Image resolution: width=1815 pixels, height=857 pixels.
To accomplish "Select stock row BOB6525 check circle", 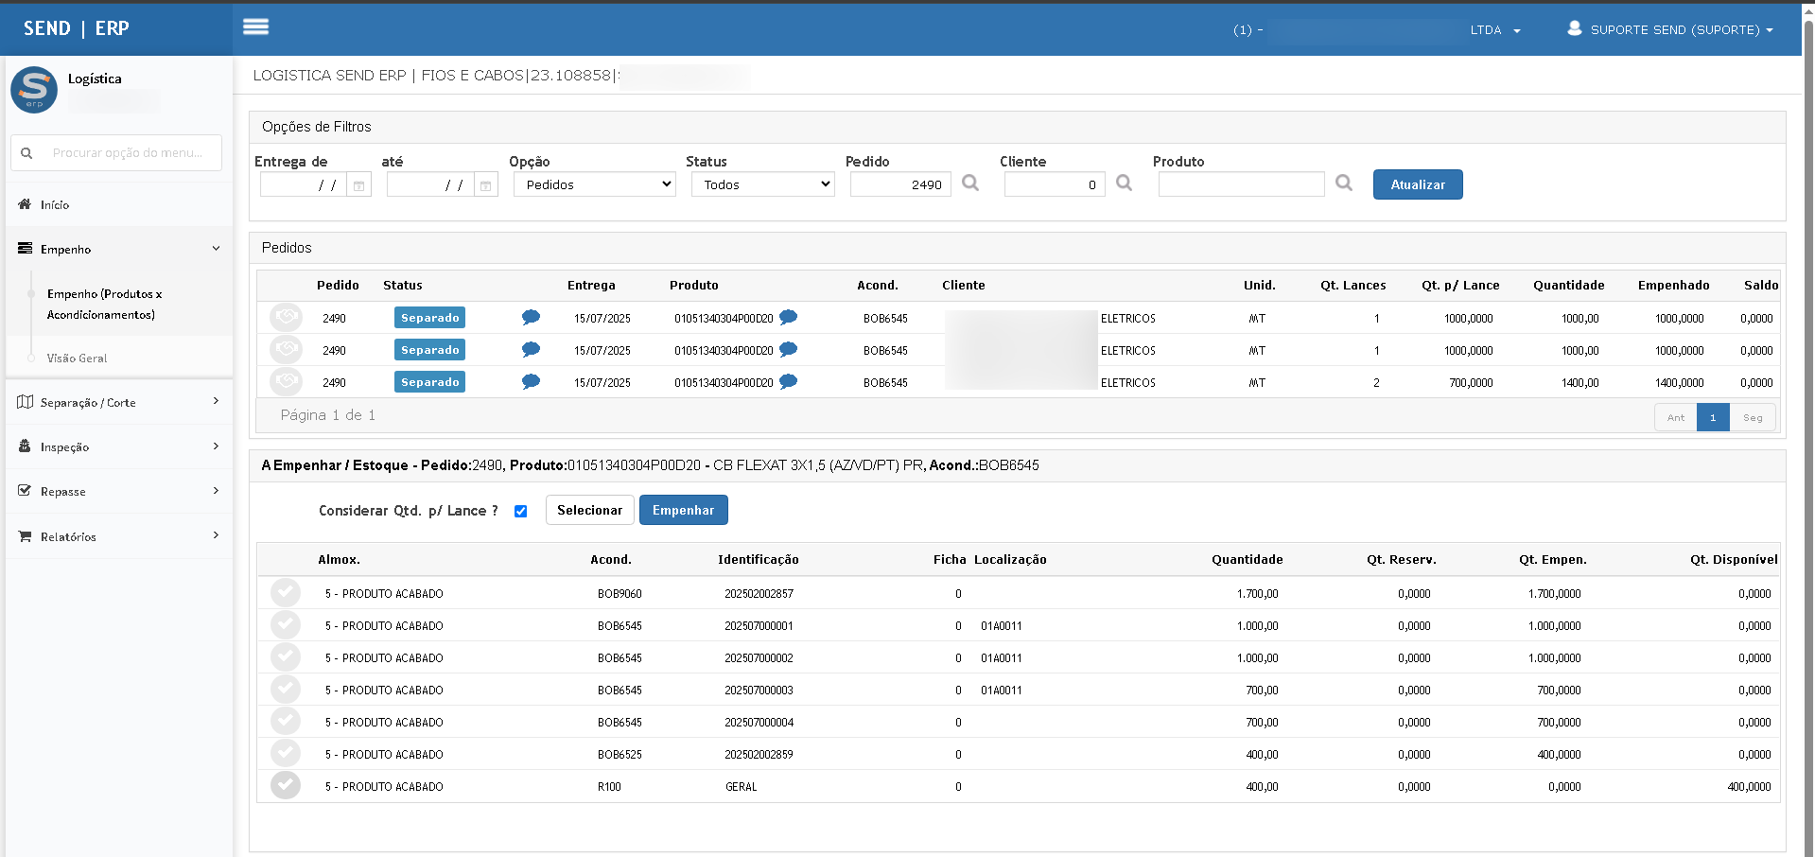I will 286,754.
